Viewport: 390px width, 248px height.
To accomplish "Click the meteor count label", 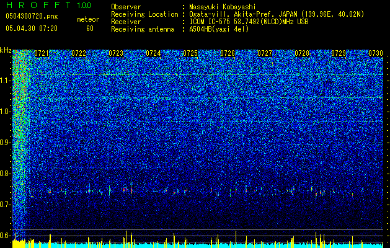I will [88, 19].
